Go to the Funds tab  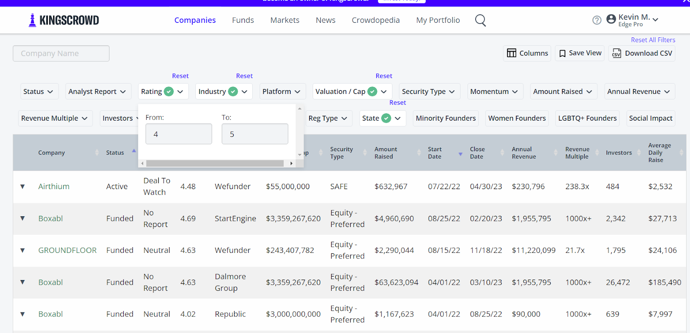243,20
